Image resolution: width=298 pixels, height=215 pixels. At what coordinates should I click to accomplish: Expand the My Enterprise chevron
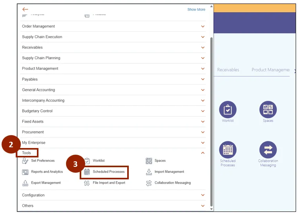tap(203, 143)
